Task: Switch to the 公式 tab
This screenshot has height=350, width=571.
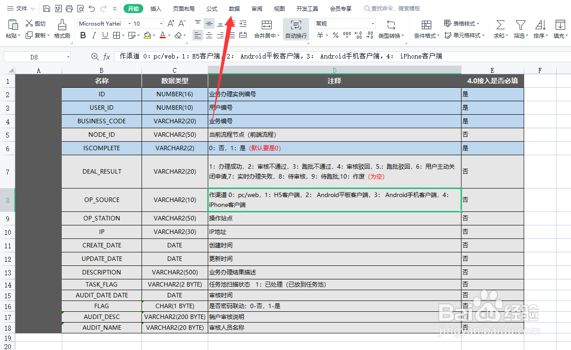Action: coord(212,9)
